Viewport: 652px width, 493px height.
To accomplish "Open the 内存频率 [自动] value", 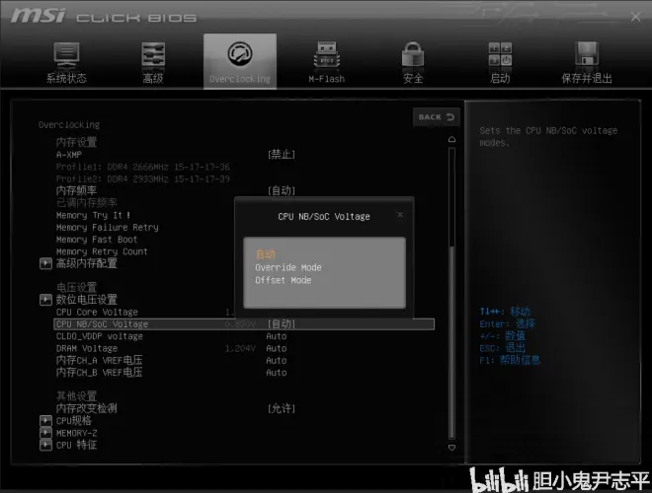I will 282,190.
